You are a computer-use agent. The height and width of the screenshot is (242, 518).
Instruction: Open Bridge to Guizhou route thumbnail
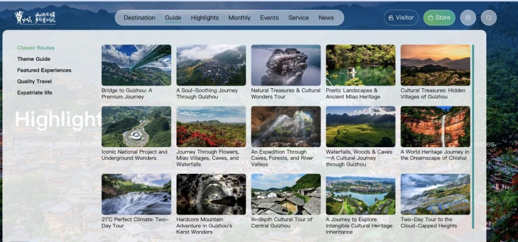(137, 65)
